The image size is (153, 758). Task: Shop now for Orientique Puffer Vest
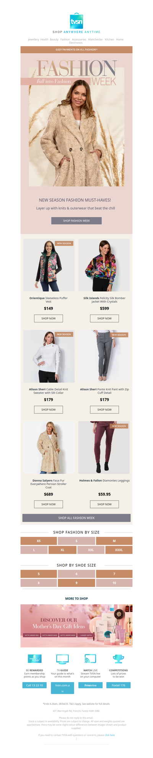[49, 318]
